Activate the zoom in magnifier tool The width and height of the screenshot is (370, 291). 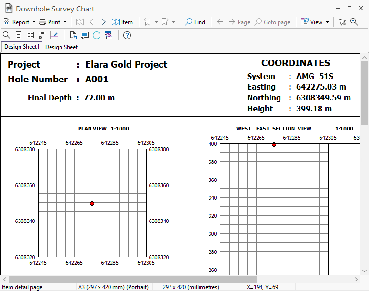coord(354,22)
